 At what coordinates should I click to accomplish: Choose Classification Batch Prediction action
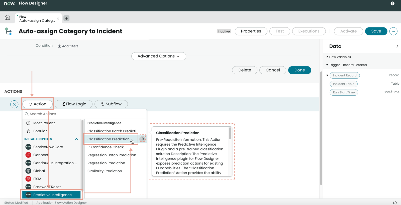tap(113, 131)
